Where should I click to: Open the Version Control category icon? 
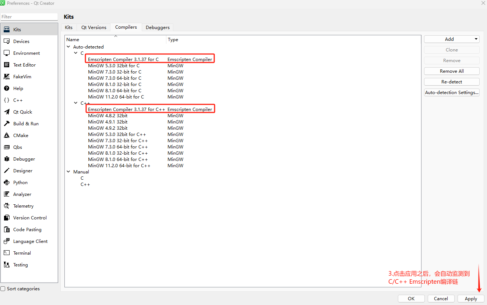pos(7,218)
